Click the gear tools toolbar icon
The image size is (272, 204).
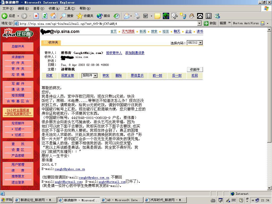pyautogui.click(x=174, y=16)
